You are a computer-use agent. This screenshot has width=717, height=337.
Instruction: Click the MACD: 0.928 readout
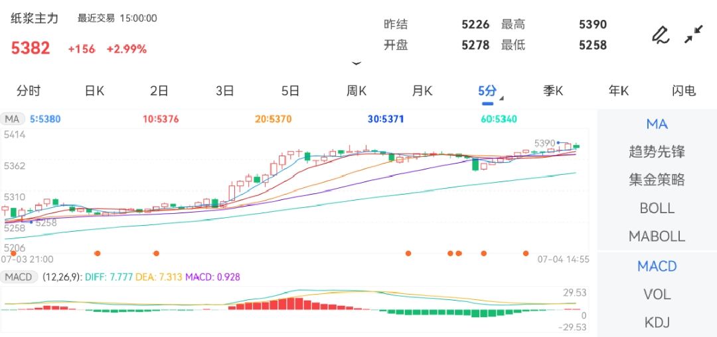[x=212, y=277]
